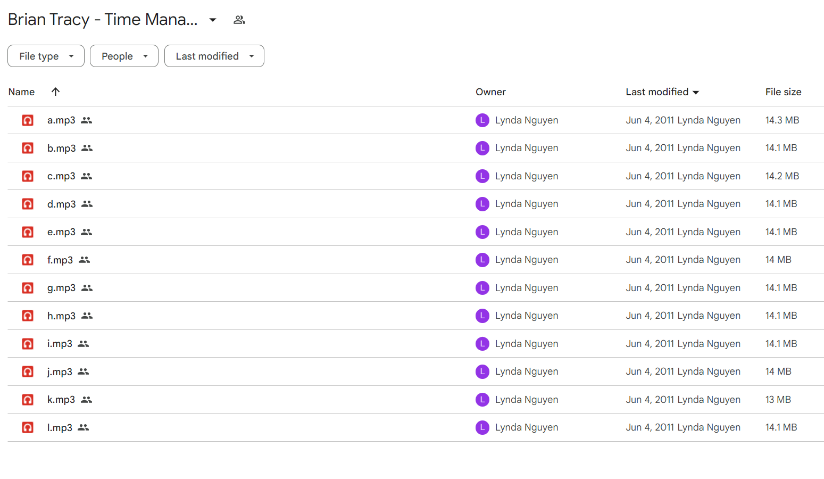Click the audio file icon for a.mp3

click(x=28, y=120)
